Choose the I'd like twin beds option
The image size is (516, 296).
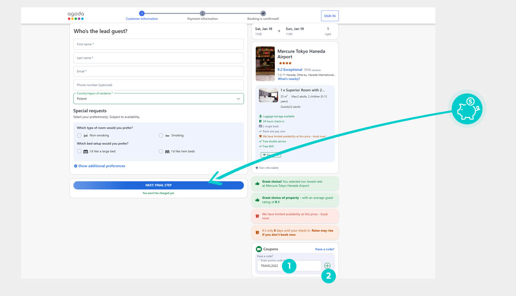161,151
